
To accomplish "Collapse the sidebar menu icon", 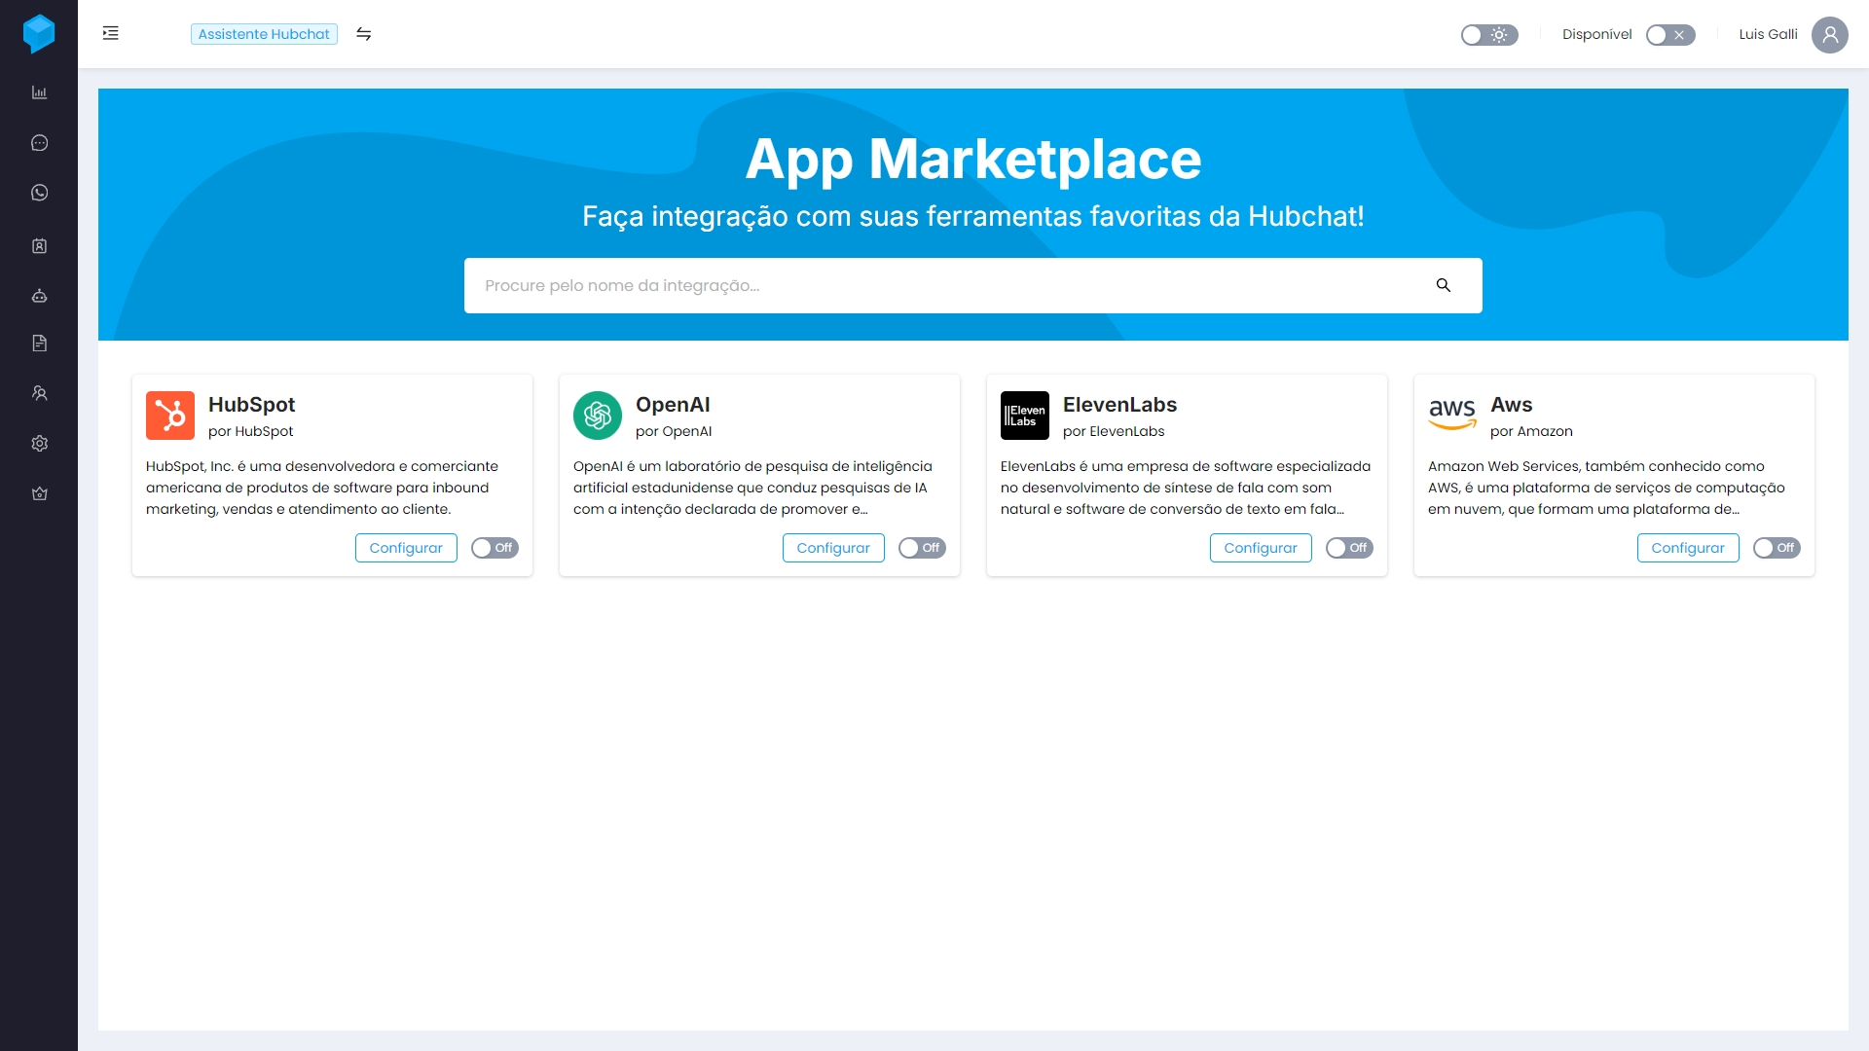I will click(x=111, y=34).
